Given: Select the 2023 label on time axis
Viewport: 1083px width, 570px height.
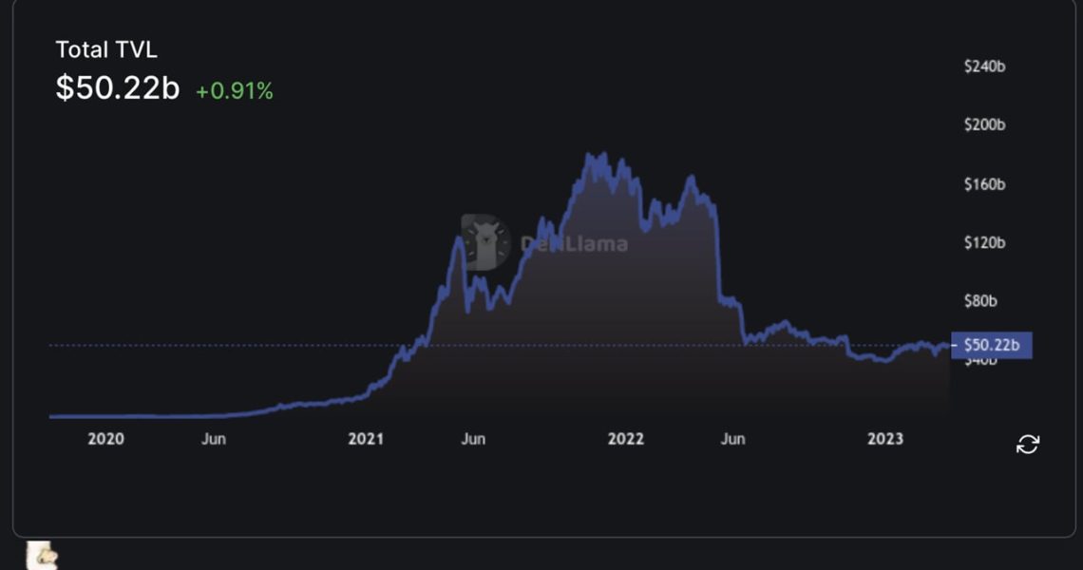Looking at the screenshot, I should tap(885, 438).
